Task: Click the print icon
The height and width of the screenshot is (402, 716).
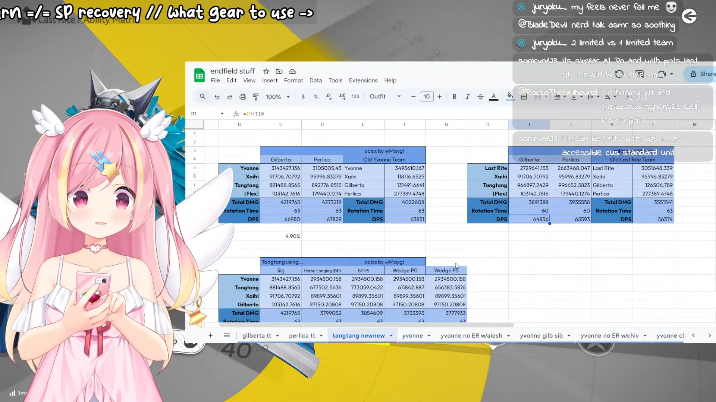Action: [243, 97]
